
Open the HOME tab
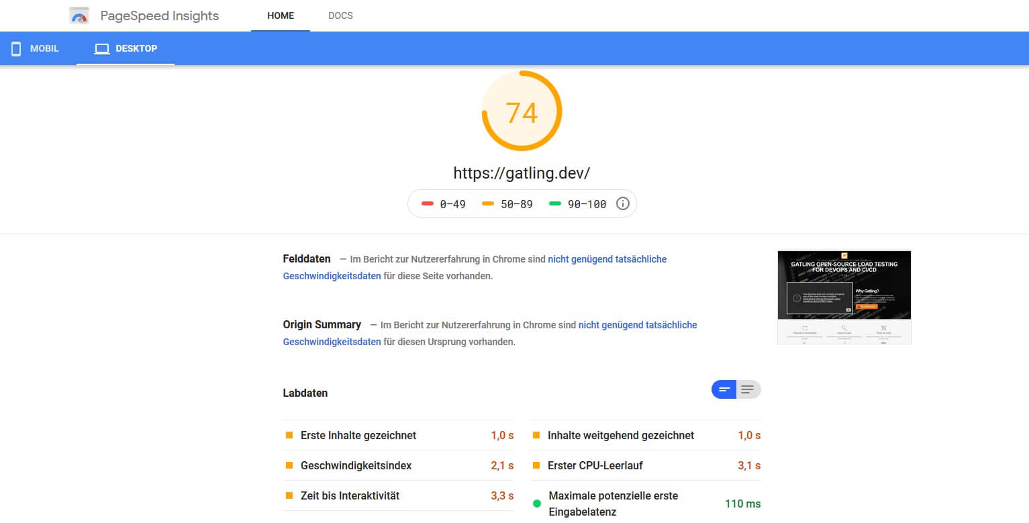(x=281, y=15)
